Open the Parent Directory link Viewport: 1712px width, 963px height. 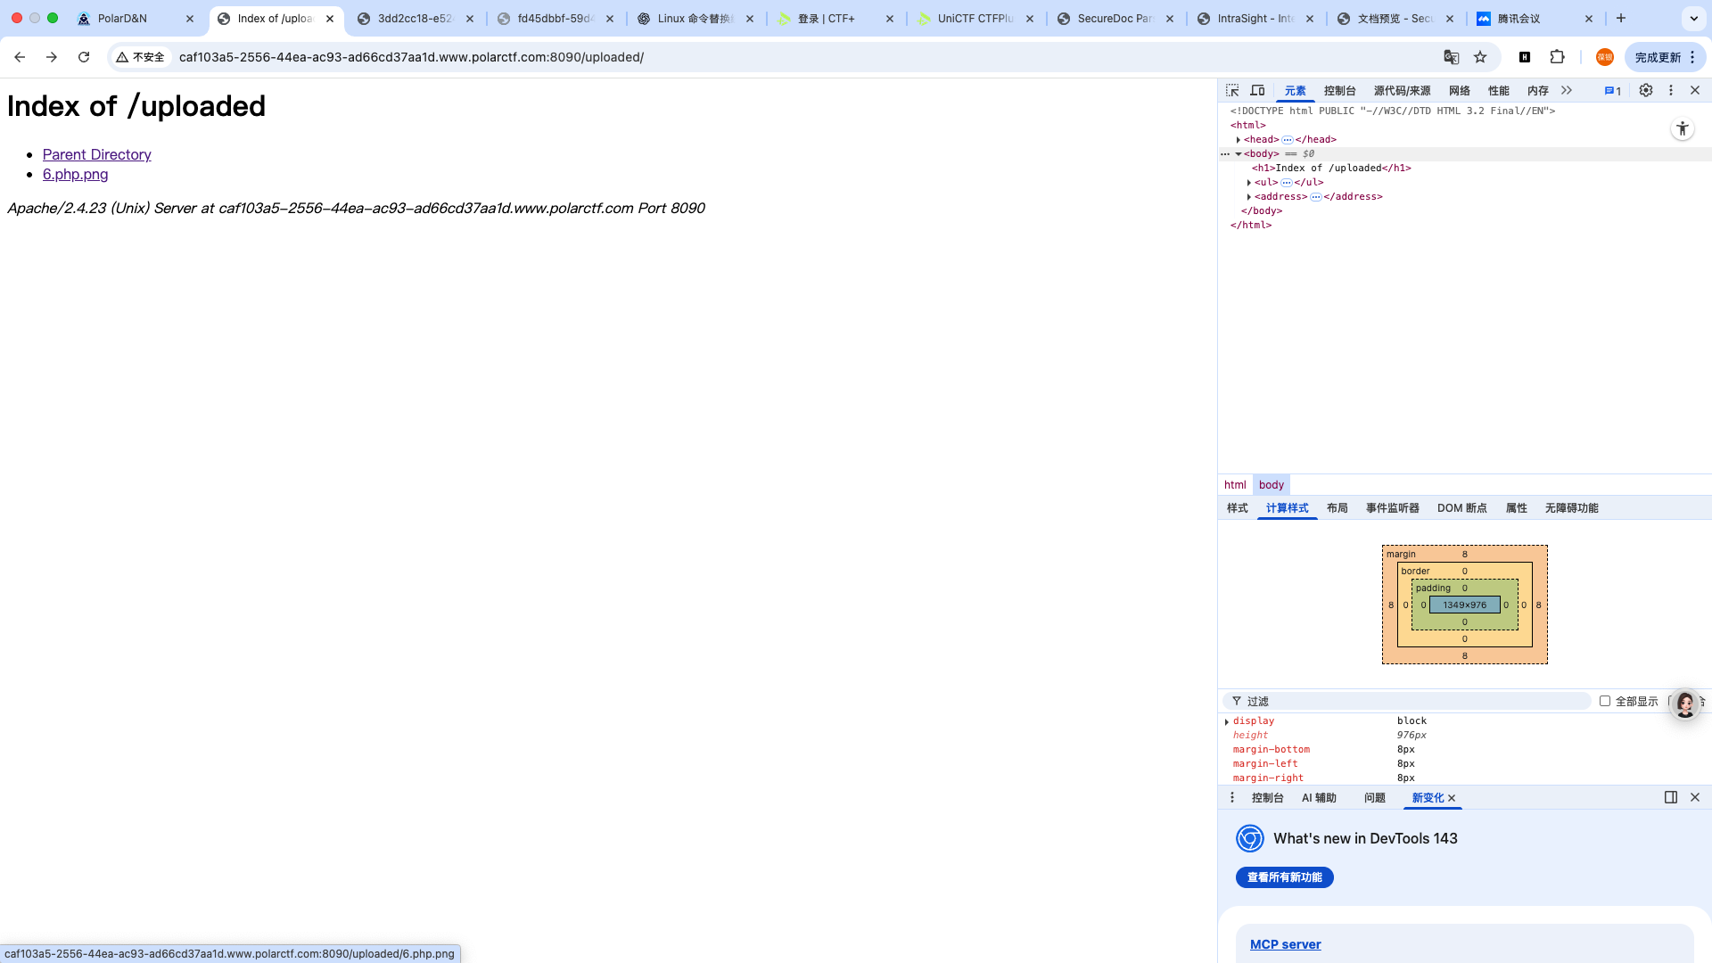[x=97, y=154]
